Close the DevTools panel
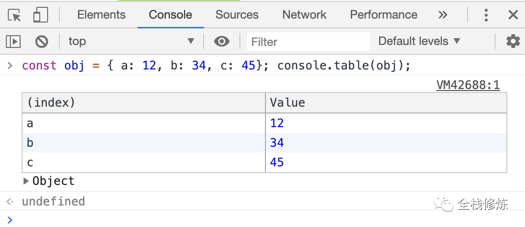 pyautogui.click(x=513, y=15)
